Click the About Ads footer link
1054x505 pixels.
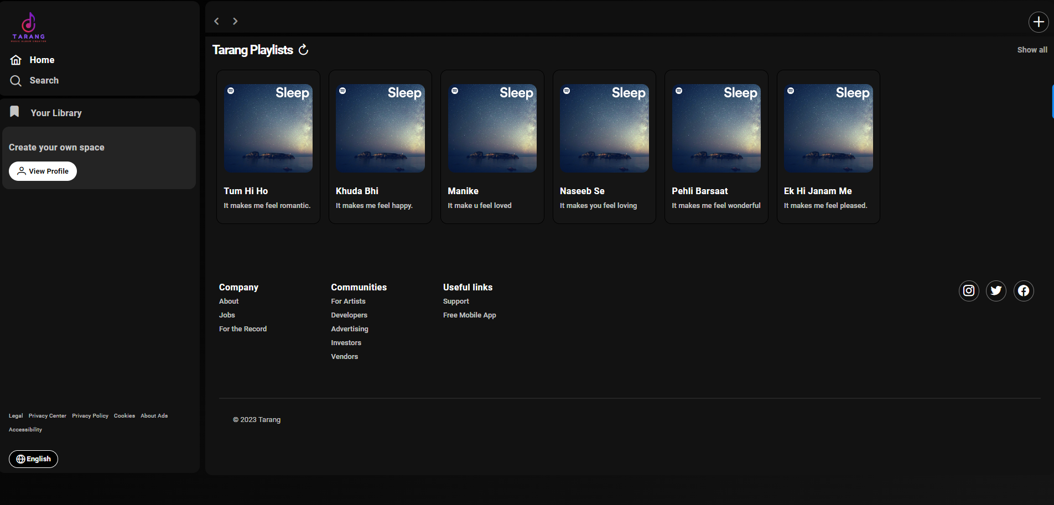[154, 416]
